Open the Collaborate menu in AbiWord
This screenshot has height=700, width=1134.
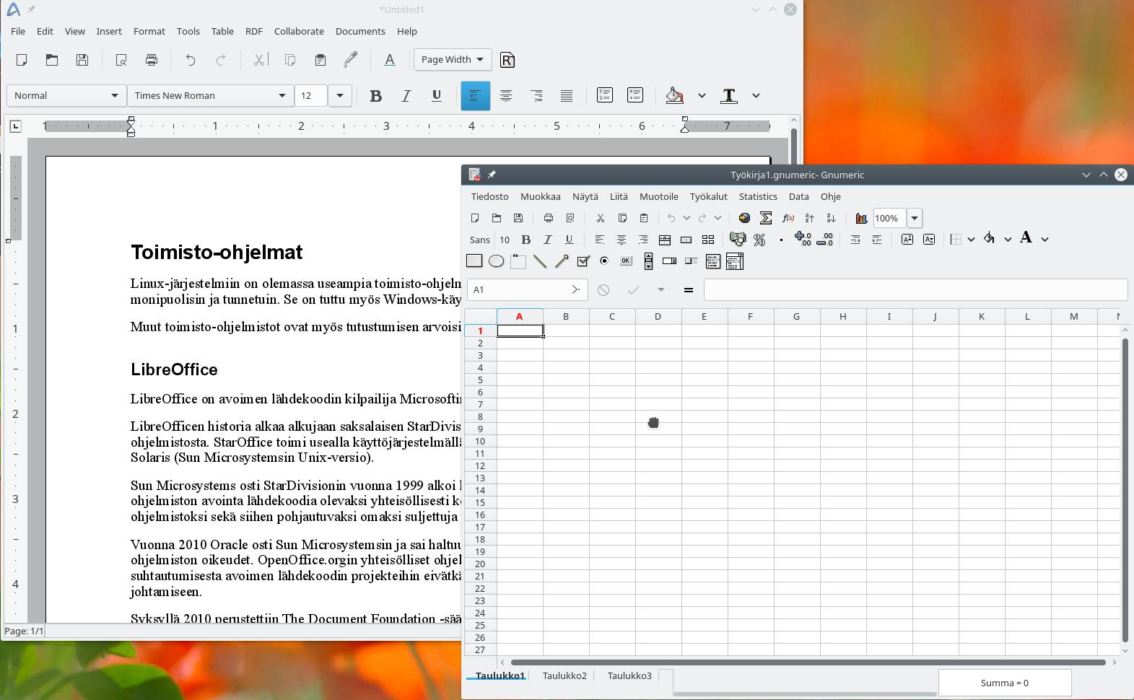point(299,31)
